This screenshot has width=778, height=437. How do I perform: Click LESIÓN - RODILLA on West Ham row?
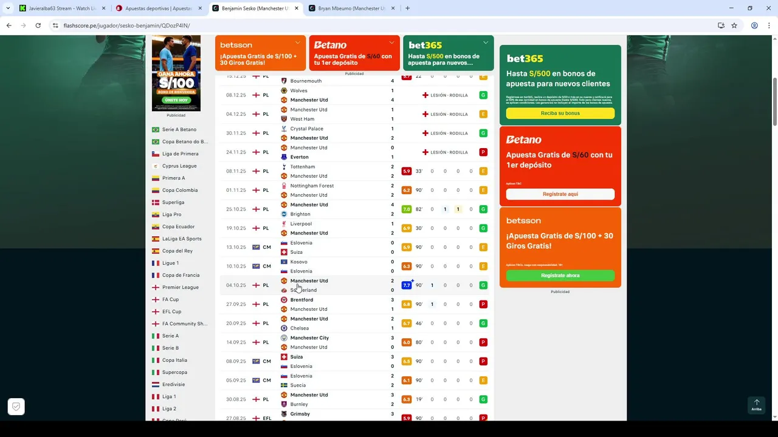[449, 114]
